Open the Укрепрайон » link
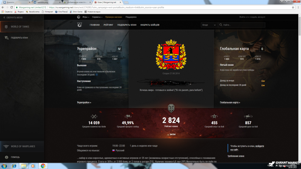The width and height of the screenshot is (301, 169). [x=84, y=103]
